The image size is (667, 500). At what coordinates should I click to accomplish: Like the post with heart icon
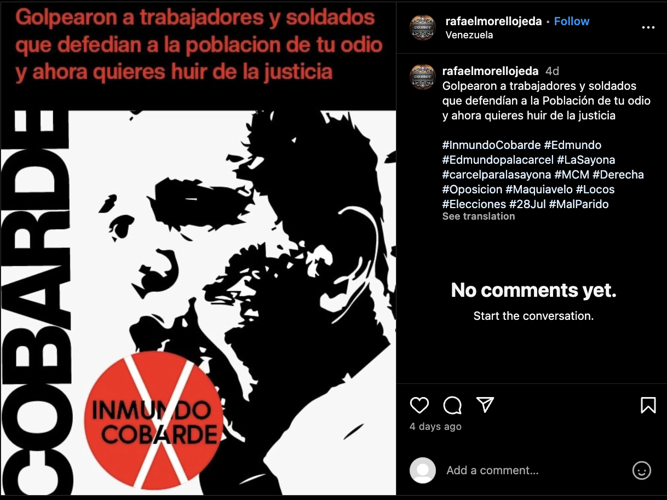(419, 405)
